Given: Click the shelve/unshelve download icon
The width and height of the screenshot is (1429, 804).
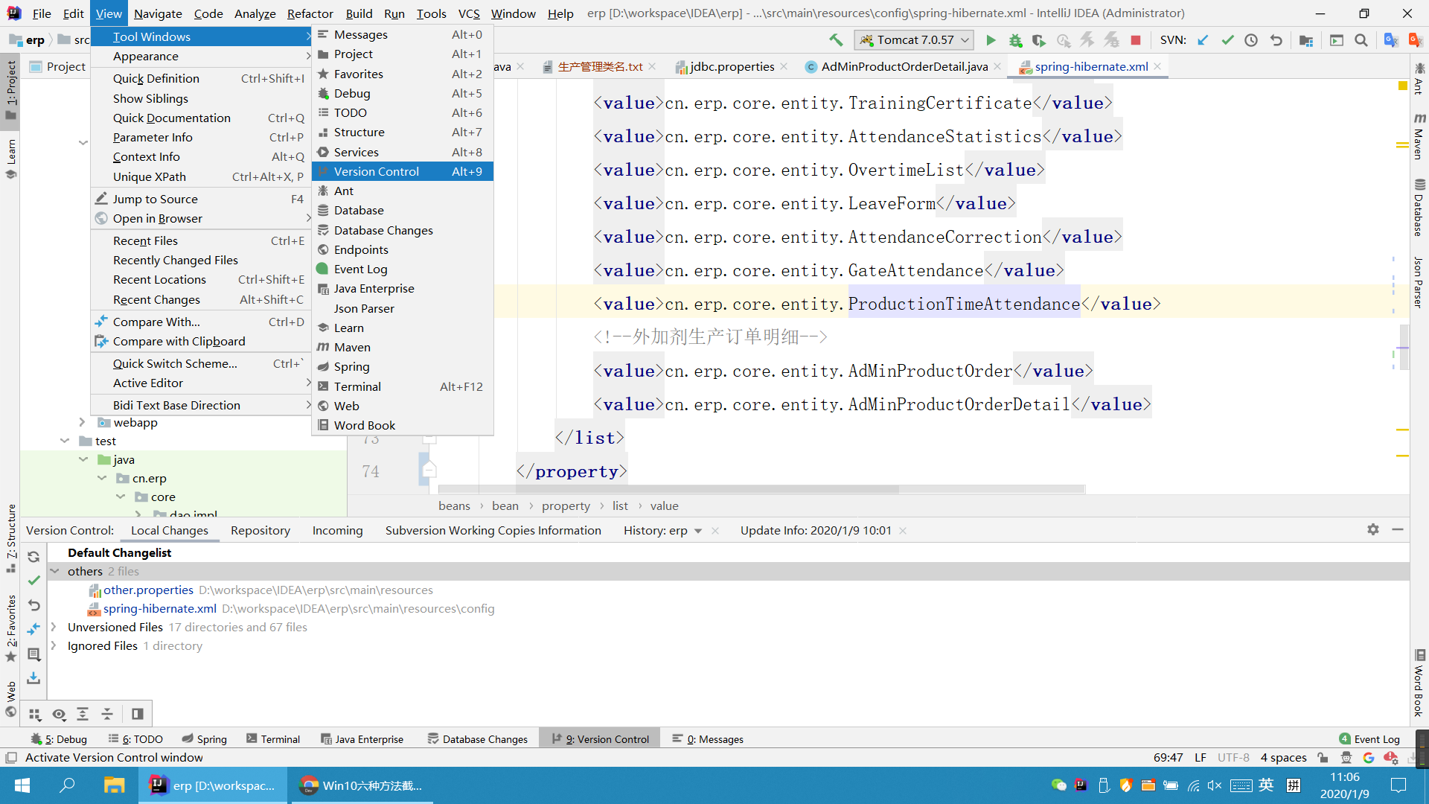Looking at the screenshot, I should pyautogui.click(x=33, y=678).
